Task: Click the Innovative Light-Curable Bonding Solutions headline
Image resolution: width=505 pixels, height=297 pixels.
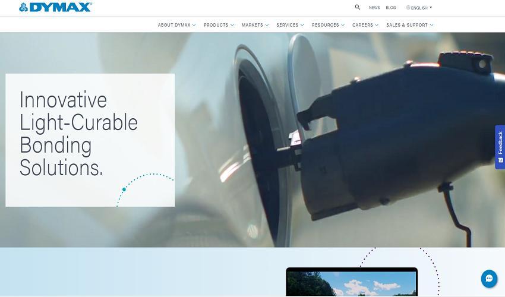Action: coord(79,134)
